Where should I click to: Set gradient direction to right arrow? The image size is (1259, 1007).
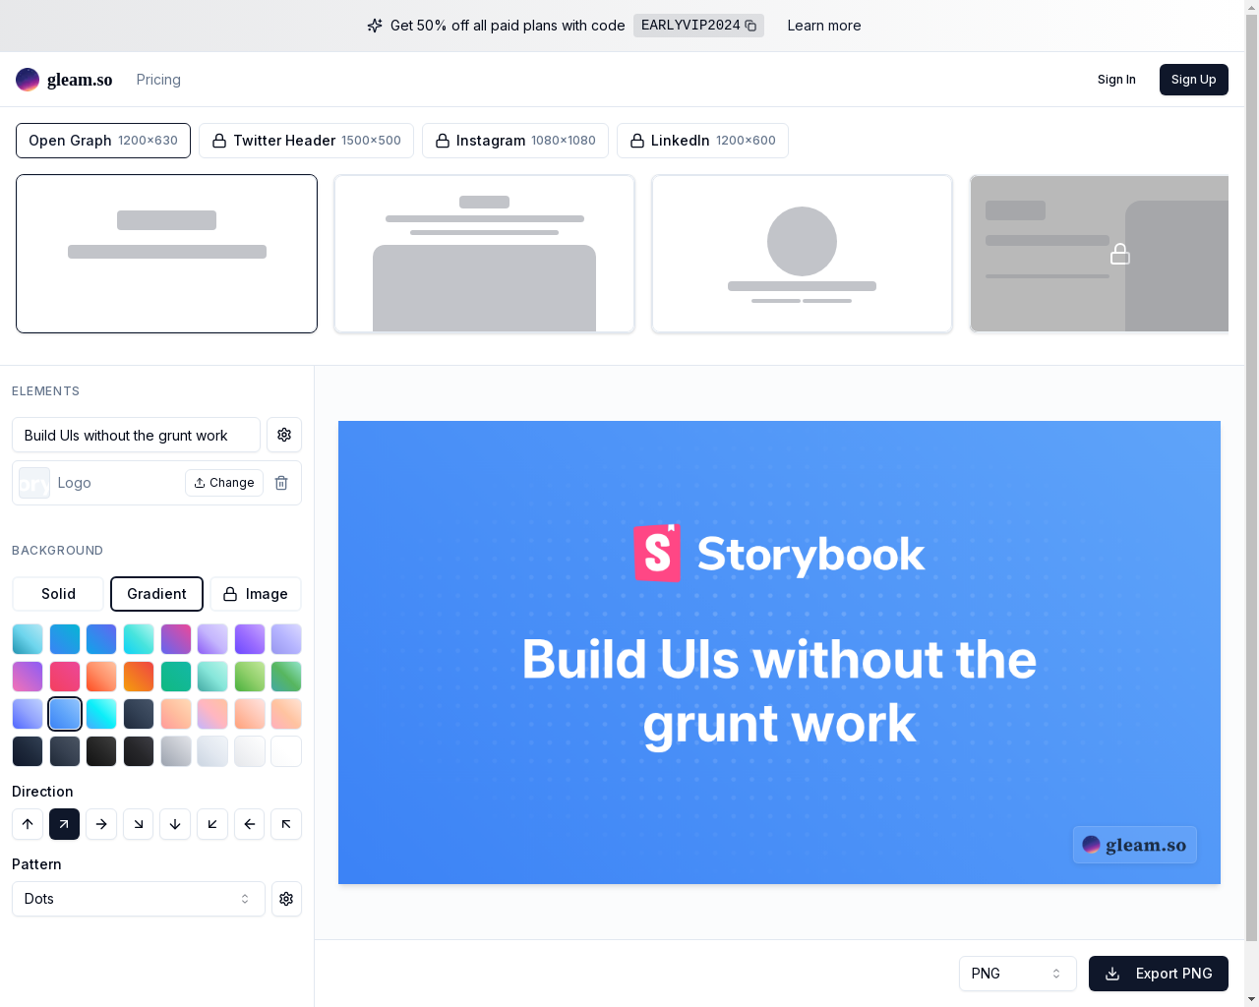click(x=101, y=824)
